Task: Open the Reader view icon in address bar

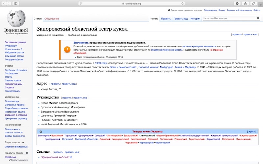Action: pyautogui.click(x=81, y=3)
